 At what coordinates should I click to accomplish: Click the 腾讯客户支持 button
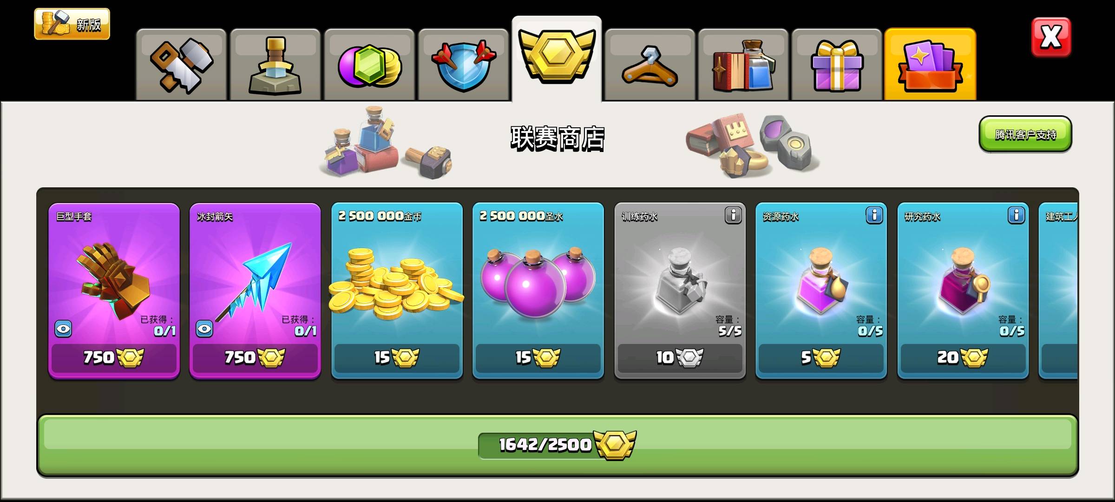click(x=1025, y=134)
